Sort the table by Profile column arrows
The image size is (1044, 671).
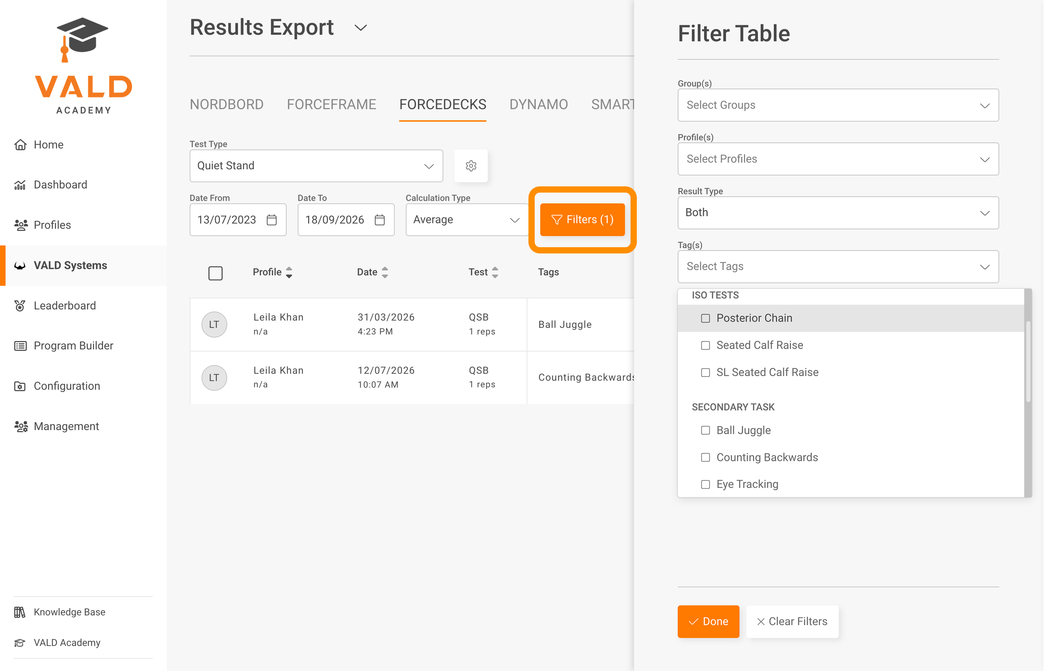[x=289, y=272]
